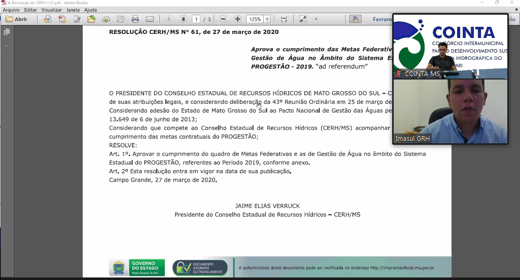Open the zoom percentage dropdown arrow

tap(267, 19)
